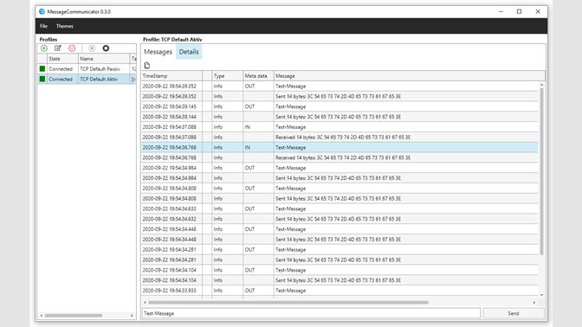Click the log vertical scrollbar thumb
The height and width of the screenshot is (327, 582).
tap(541, 171)
